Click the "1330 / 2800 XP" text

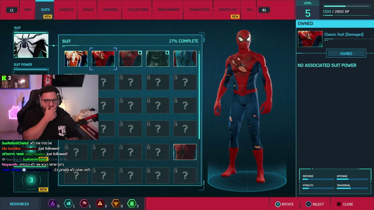click(x=336, y=12)
